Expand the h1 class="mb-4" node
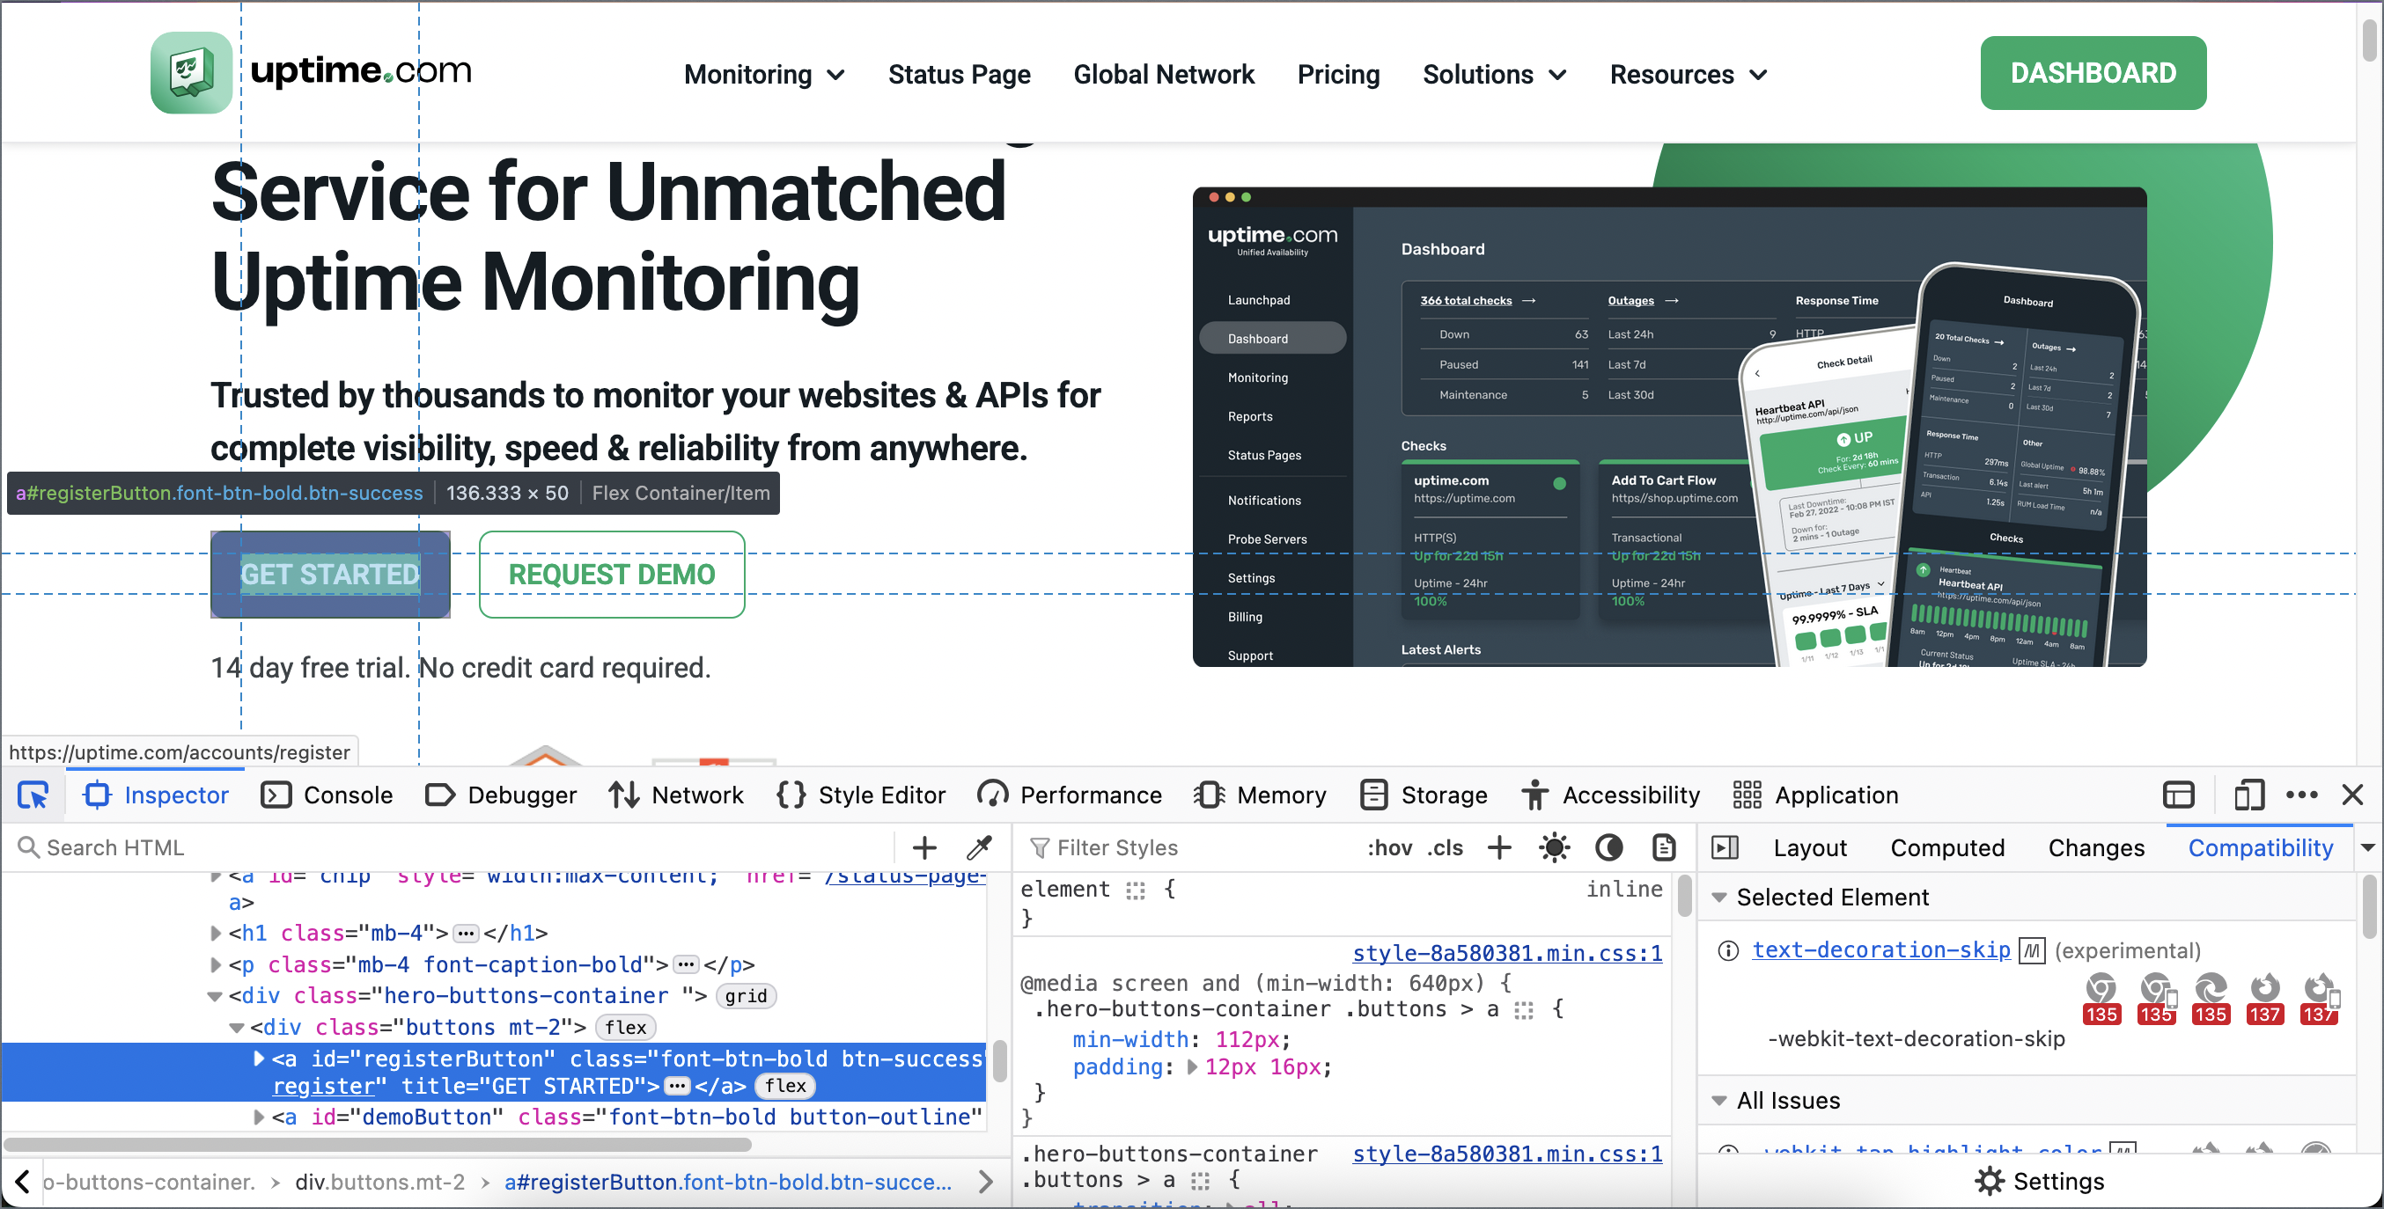Screen dimensions: 2384x1209 [216, 934]
